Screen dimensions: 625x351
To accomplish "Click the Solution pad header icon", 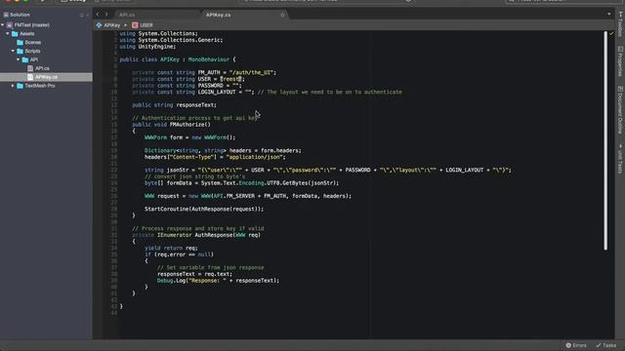I will coord(6,15).
